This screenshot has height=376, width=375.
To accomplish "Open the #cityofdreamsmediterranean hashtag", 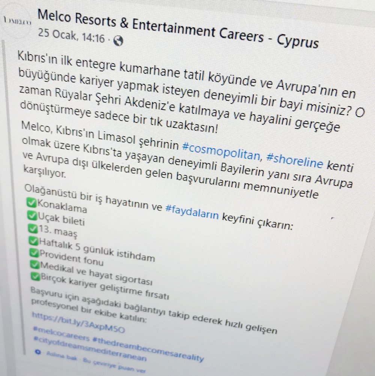I will [90, 349].
